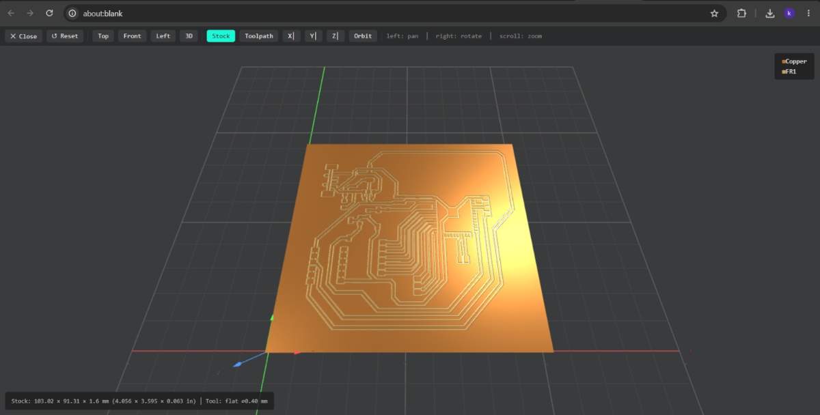The image size is (820, 415).
Task: Open the browser three-dot menu
Action: (x=808, y=13)
